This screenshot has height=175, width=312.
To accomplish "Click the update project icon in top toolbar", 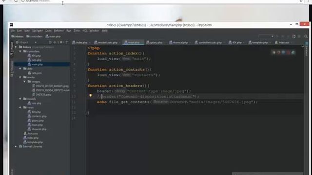I will [x=294, y=36].
